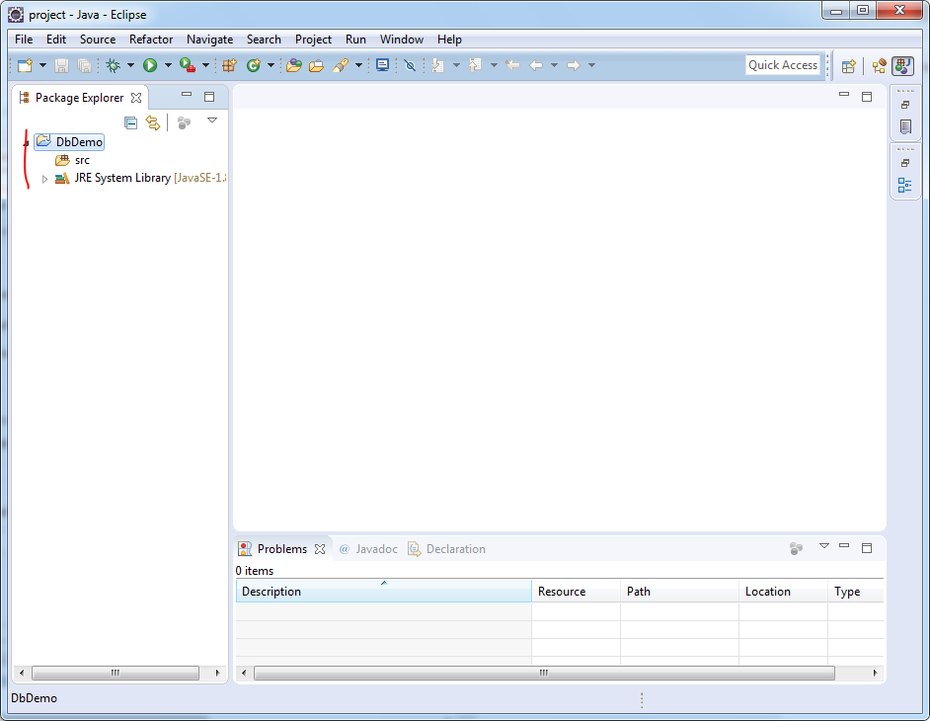The height and width of the screenshot is (721, 930).
Task: Click the Open Type icon
Action: [x=293, y=65]
